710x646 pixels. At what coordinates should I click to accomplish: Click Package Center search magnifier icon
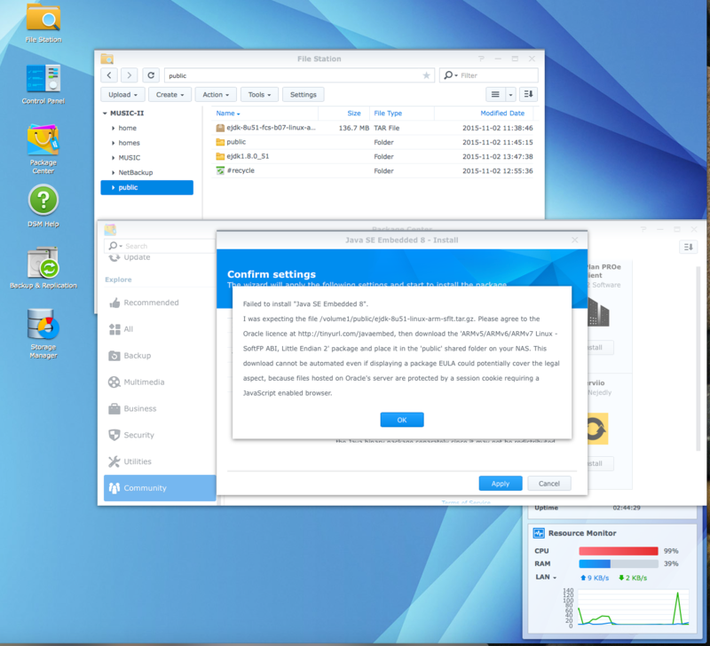coord(114,246)
